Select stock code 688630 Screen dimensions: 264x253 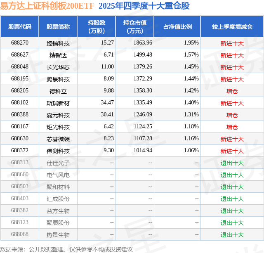[20, 138]
